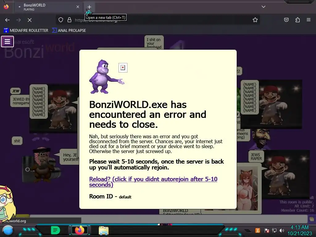316x237 pixels.
Task: Show hidden tray icons
Action: tap(248, 231)
